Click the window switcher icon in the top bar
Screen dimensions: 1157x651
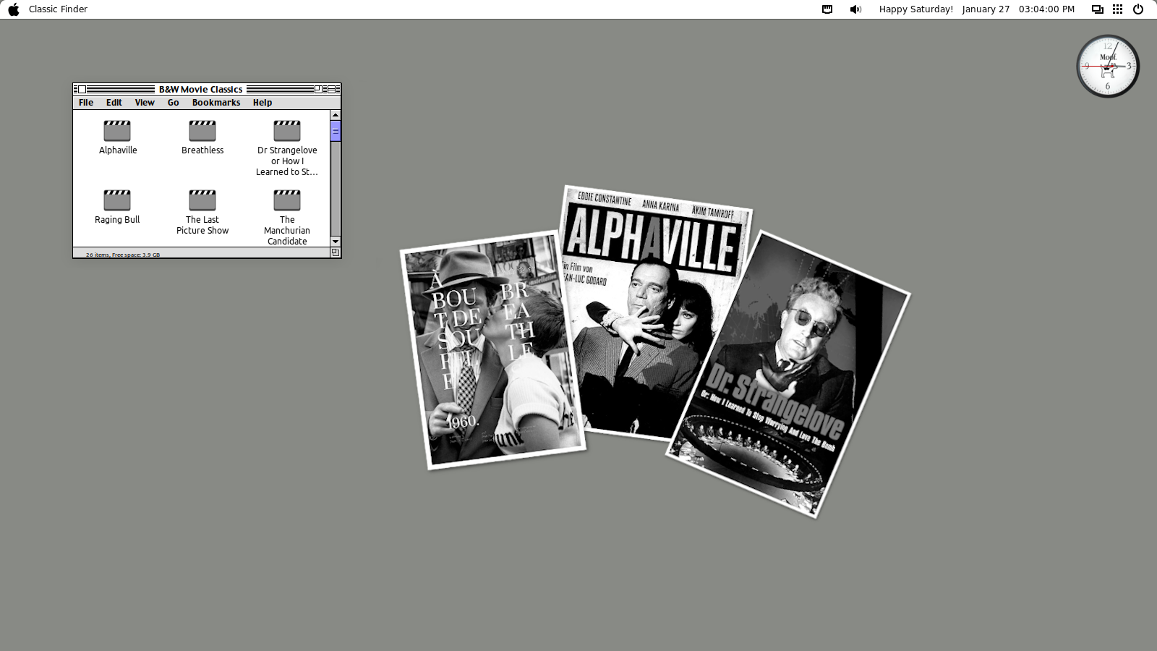click(x=1097, y=9)
